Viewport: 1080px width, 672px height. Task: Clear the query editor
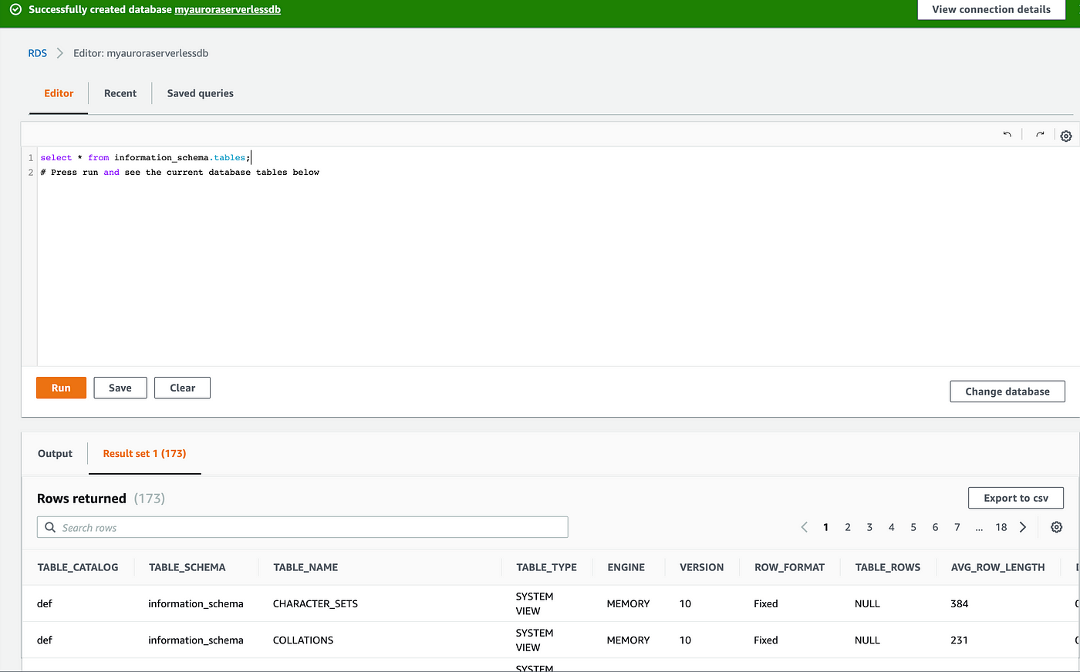(182, 388)
